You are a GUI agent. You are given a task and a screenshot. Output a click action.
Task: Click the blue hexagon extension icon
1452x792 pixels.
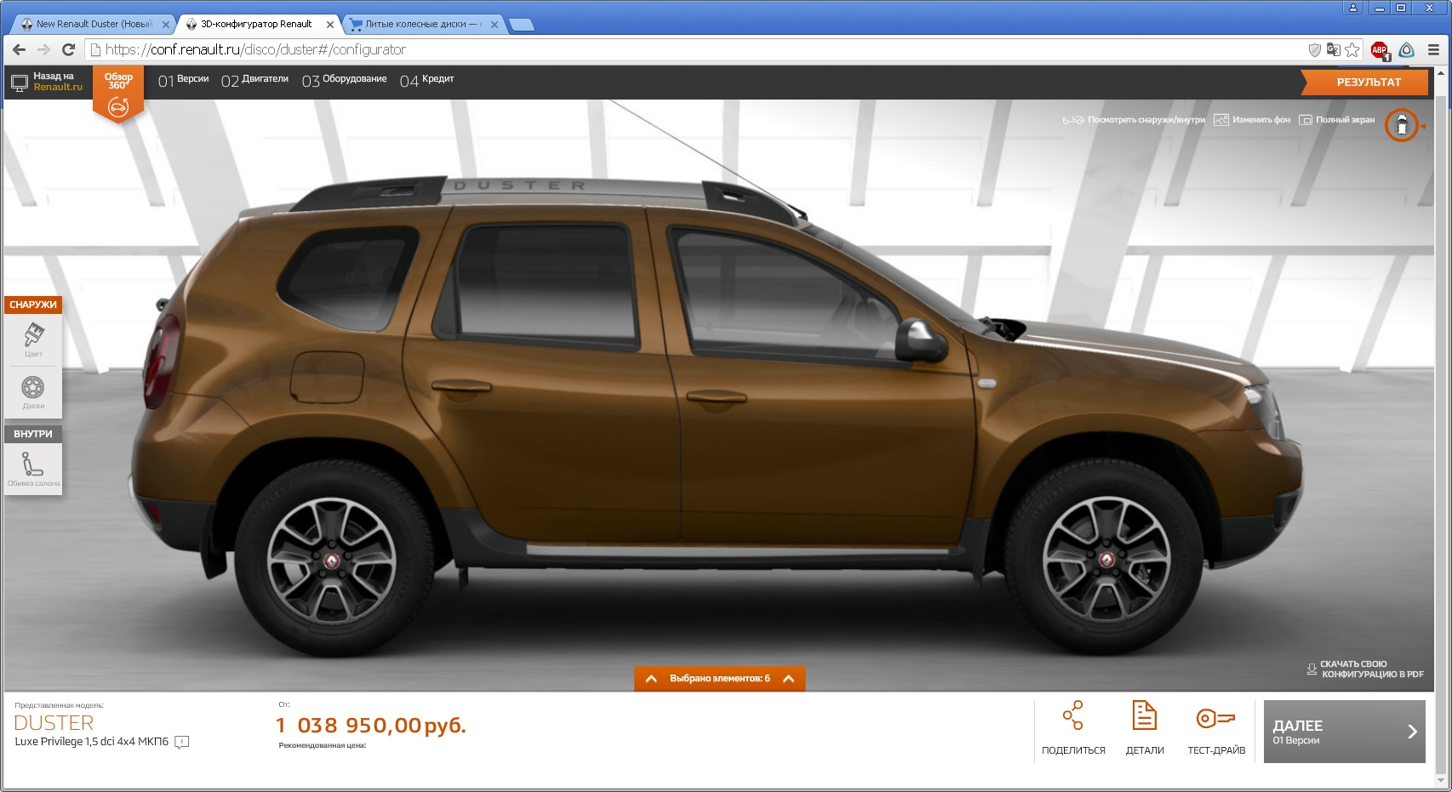1407,50
